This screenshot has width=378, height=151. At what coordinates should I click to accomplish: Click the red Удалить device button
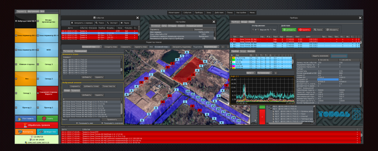305,29
